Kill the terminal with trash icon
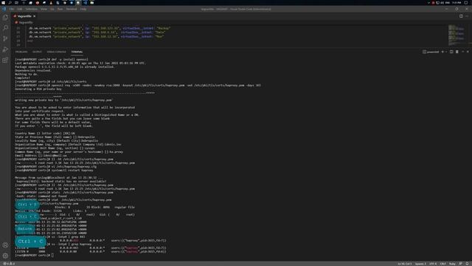This screenshot has width=472, height=266. [457, 52]
